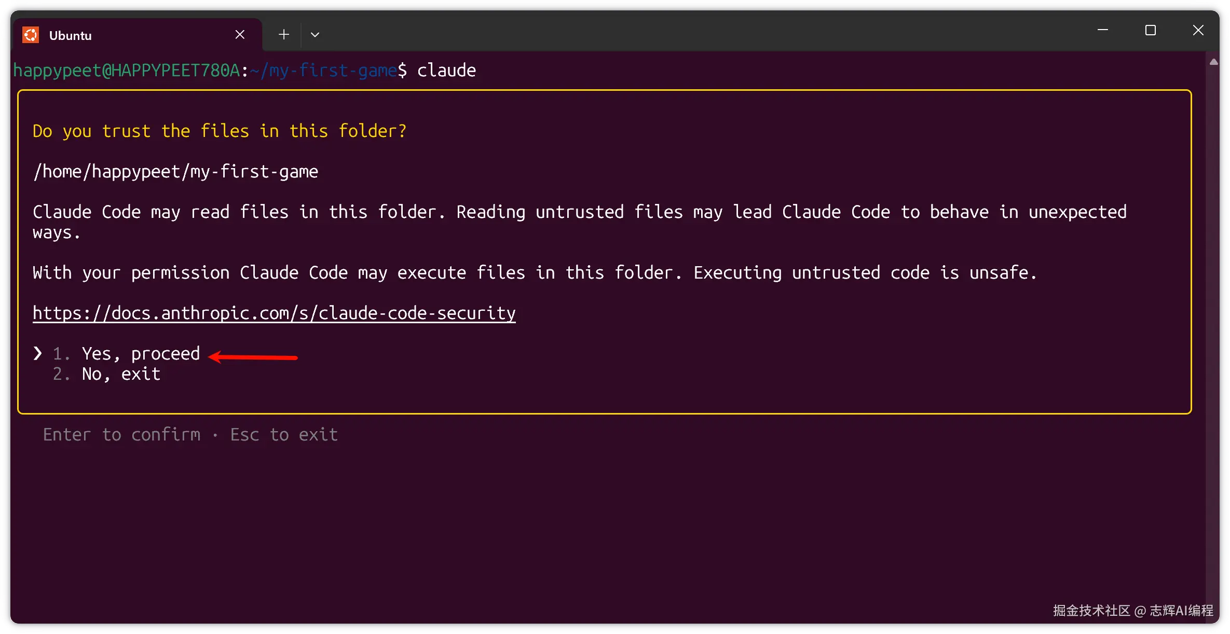Click the /home/happypeet/my-first-game path text

point(175,172)
